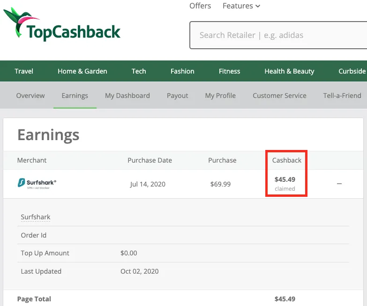Viewport: 367px width, 306px height.
Task: Open the Tech category
Action: click(x=139, y=71)
